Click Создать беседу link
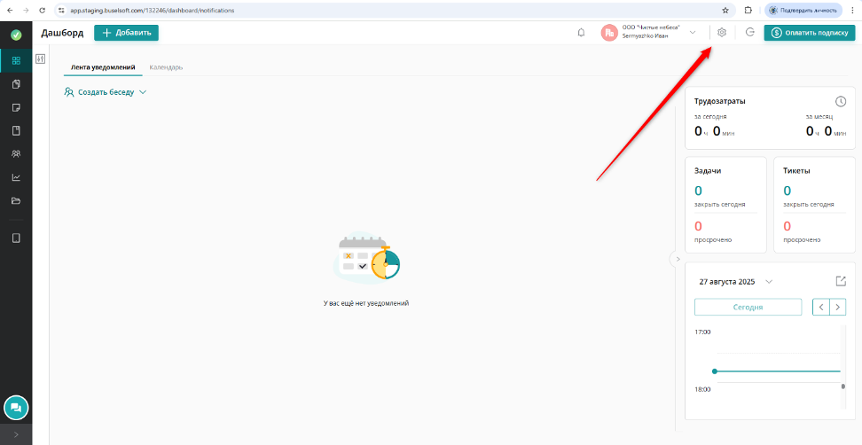Screen dimensions: 862x445 pyautogui.click(x=106, y=92)
